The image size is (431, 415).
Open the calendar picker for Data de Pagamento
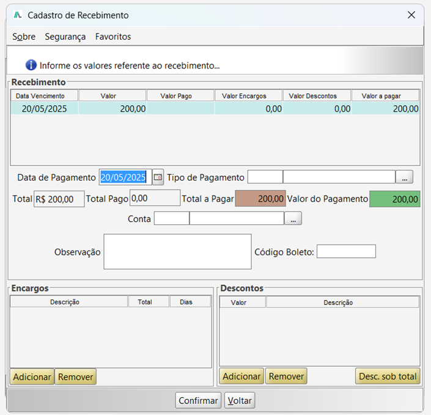pyautogui.click(x=158, y=177)
